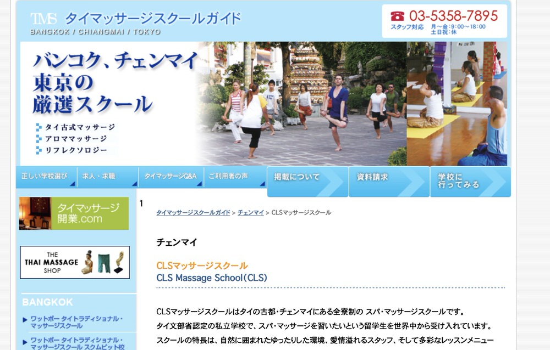Follow the チェンマイ breadcrumb link
This screenshot has width=550, height=350.
point(251,212)
